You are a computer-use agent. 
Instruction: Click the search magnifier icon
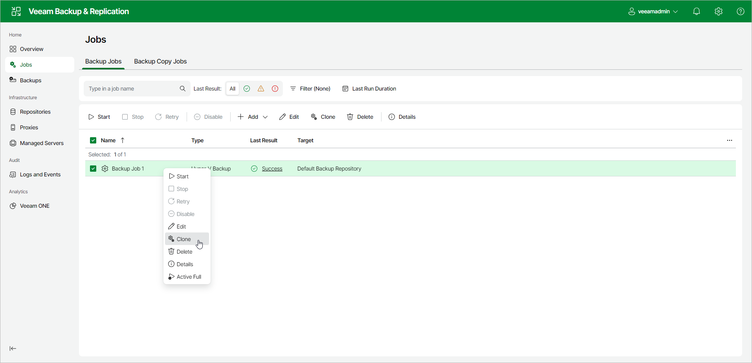pyautogui.click(x=183, y=89)
